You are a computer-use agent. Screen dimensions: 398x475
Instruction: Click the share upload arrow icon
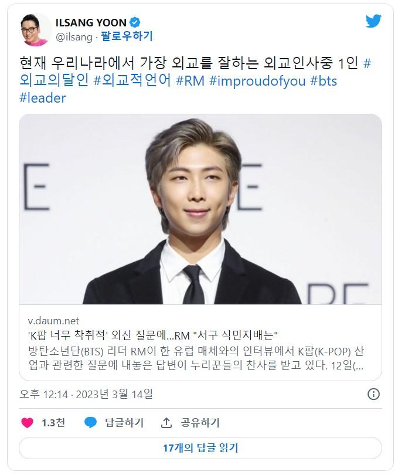point(166,423)
